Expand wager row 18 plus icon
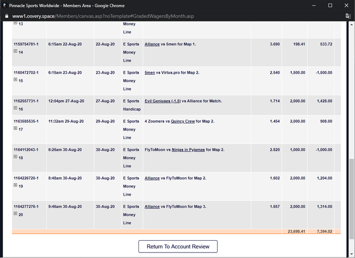 coord(15,156)
